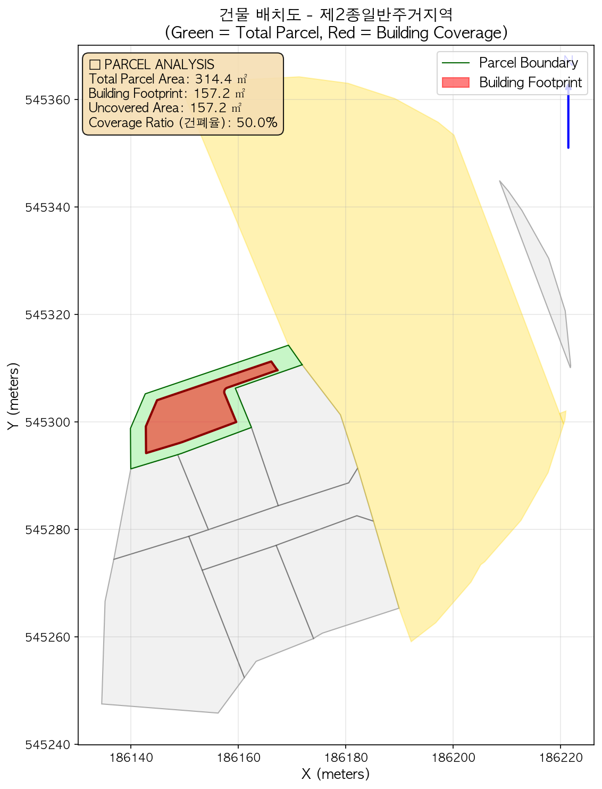Click the Uncovered Area 157.2 text

tap(166, 108)
